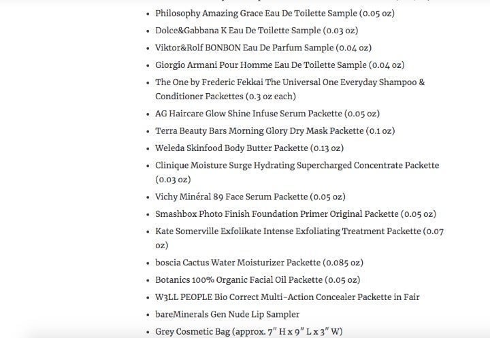Click the bullet beside Weleda Skinfood Body Butter
The width and height of the screenshot is (490, 338).
[148, 149]
